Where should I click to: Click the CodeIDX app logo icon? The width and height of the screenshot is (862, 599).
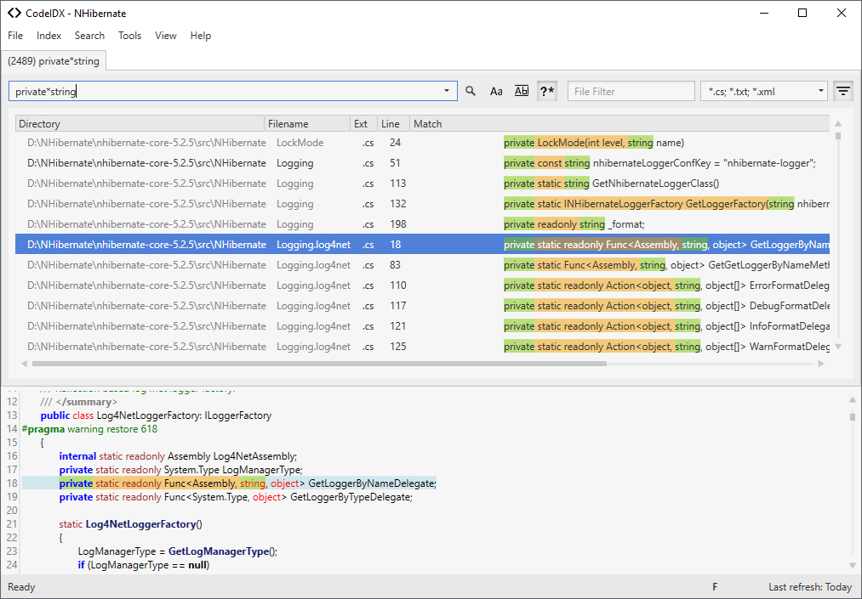click(14, 14)
